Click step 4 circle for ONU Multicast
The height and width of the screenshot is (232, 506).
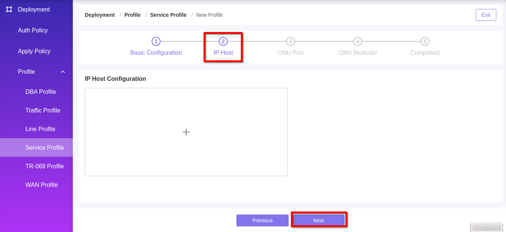(x=358, y=41)
